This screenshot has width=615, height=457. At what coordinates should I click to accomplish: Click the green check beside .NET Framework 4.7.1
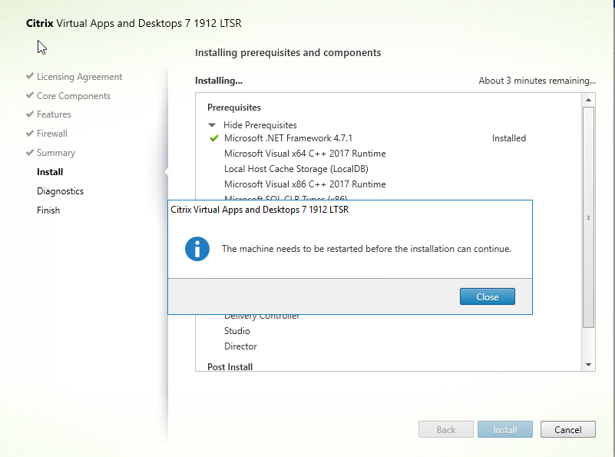(x=214, y=138)
